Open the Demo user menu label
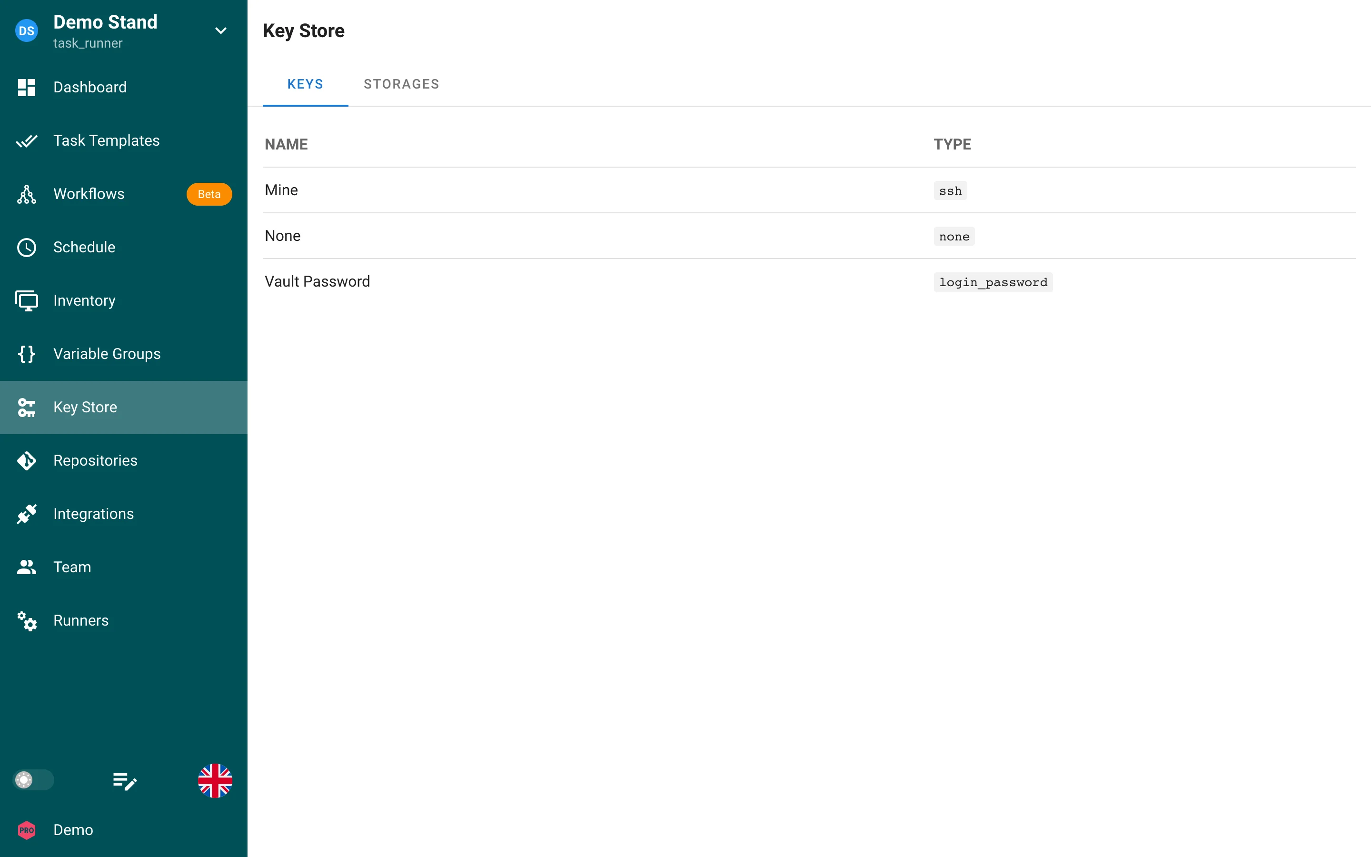 pos(73,830)
